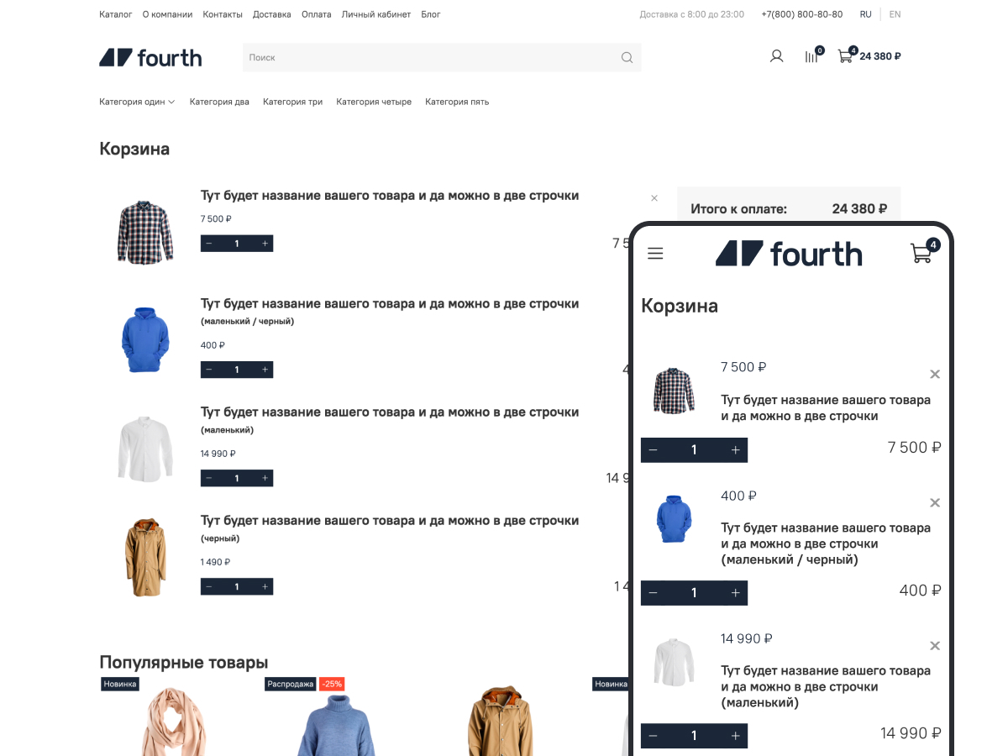Open Категория три
Image resolution: width=1008 pixels, height=756 pixels.
click(x=292, y=102)
